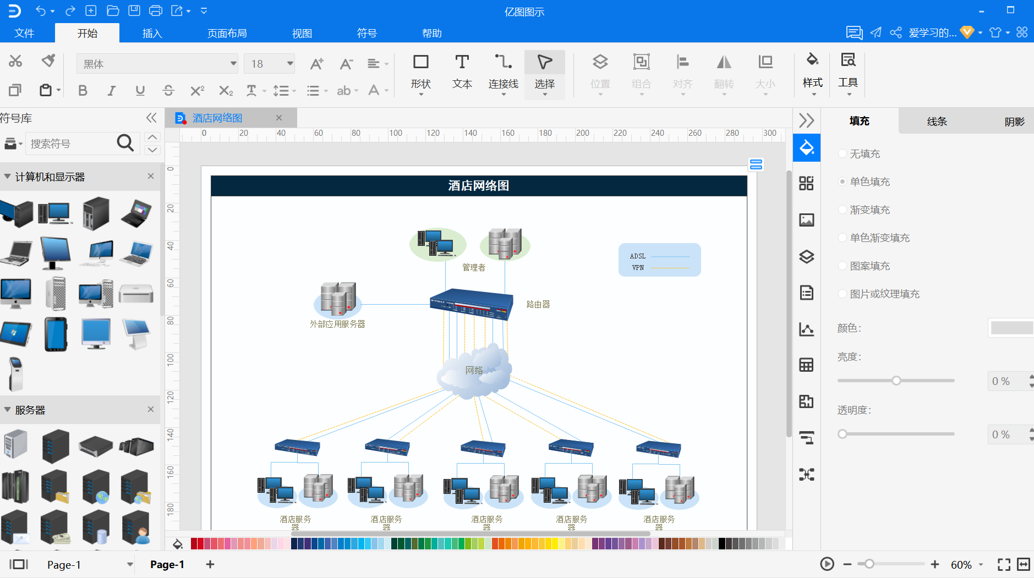Screen dimensions: 1034x578
Task: Click the 亮度 brightness slider handle
Action: tap(896, 381)
